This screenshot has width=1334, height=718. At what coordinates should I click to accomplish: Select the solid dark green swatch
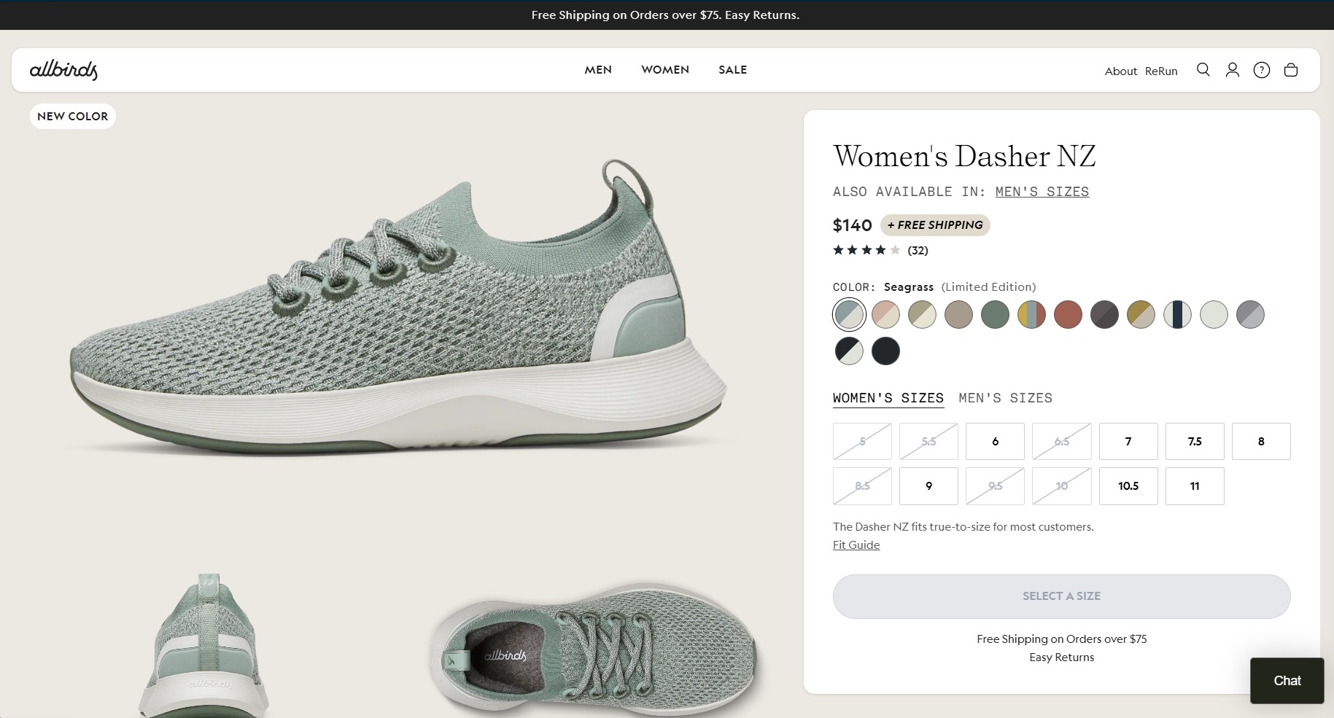pyautogui.click(x=995, y=315)
